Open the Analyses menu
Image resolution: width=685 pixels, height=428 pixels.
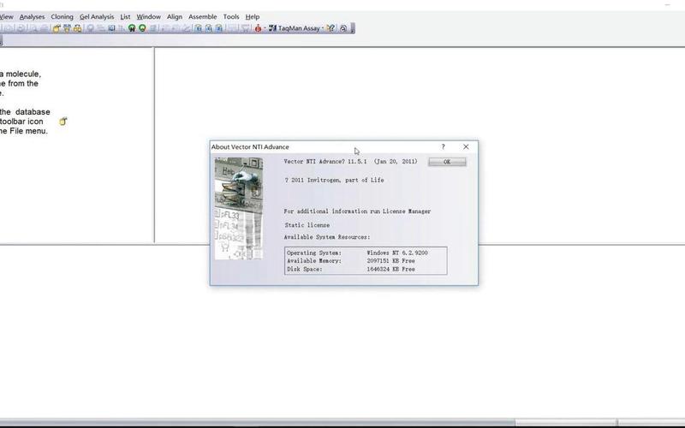pyautogui.click(x=32, y=16)
